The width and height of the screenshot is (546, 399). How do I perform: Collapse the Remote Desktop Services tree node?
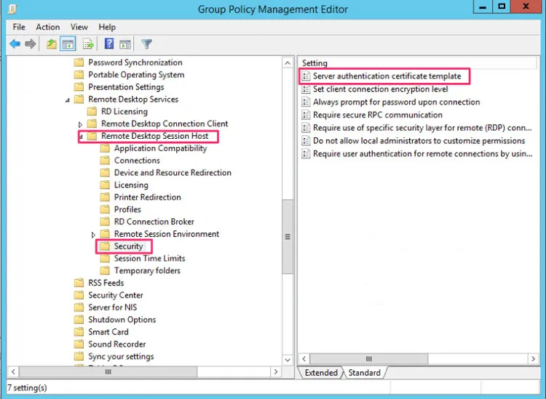(68, 100)
